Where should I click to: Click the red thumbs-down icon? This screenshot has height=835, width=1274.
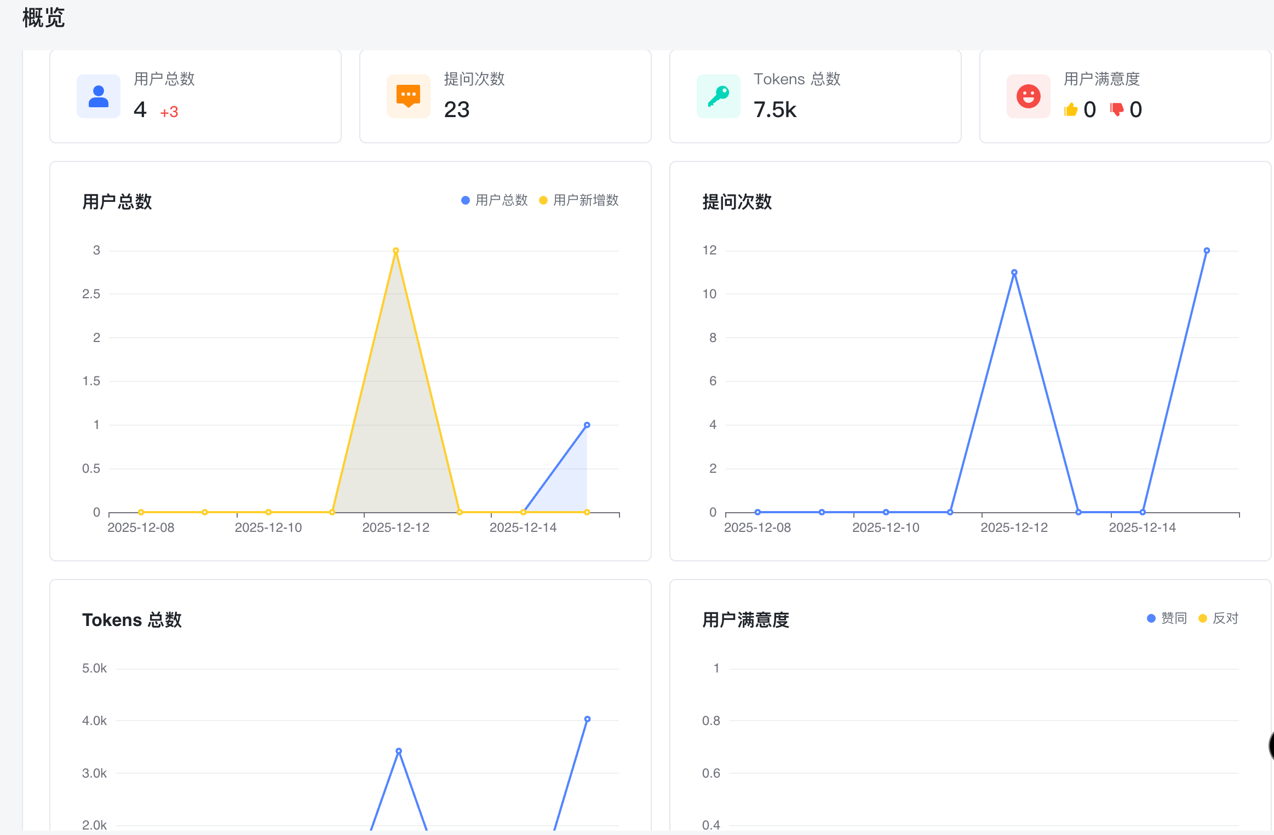tap(1116, 109)
